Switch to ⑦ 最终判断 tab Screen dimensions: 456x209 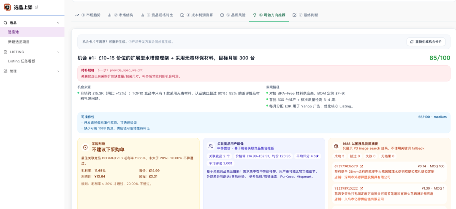305,15
